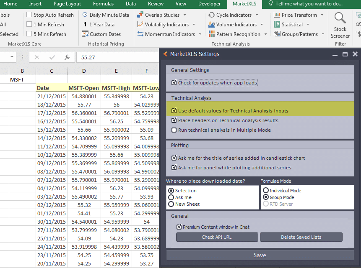The width and height of the screenshot is (361, 268).
Task: Expand the Price Transform dropdown arrow
Action: pyautogui.click(x=322, y=15)
